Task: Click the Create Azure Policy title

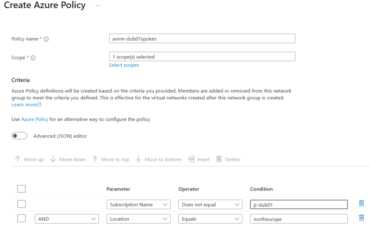Action: [x=45, y=5]
